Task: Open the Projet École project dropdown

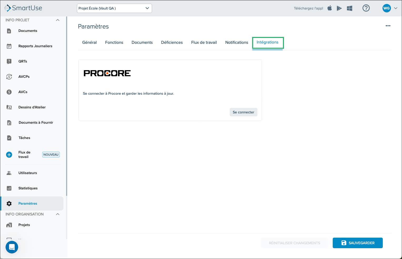Action: (x=114, y=8)
